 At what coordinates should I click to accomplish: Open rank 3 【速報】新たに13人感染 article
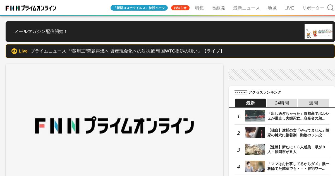tap(297, 149)
